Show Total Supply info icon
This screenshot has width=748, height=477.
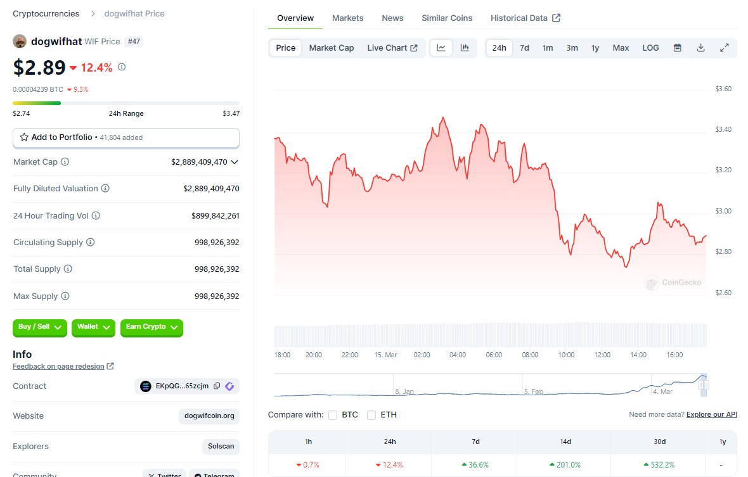tap(68, 269)
